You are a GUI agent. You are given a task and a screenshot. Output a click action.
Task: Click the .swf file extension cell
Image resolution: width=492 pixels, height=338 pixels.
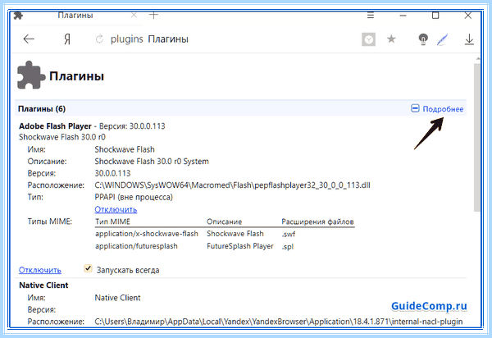click(x=289, y=234)
